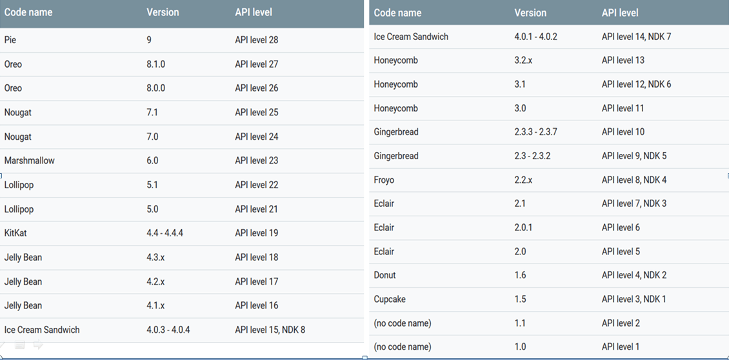Click the API level 1 cell
729x360 pixels.
pyautogui.click(x=620, y=346)
